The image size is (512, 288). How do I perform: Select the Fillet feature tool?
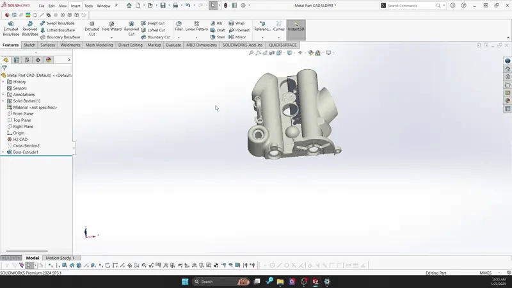[179, 27]
